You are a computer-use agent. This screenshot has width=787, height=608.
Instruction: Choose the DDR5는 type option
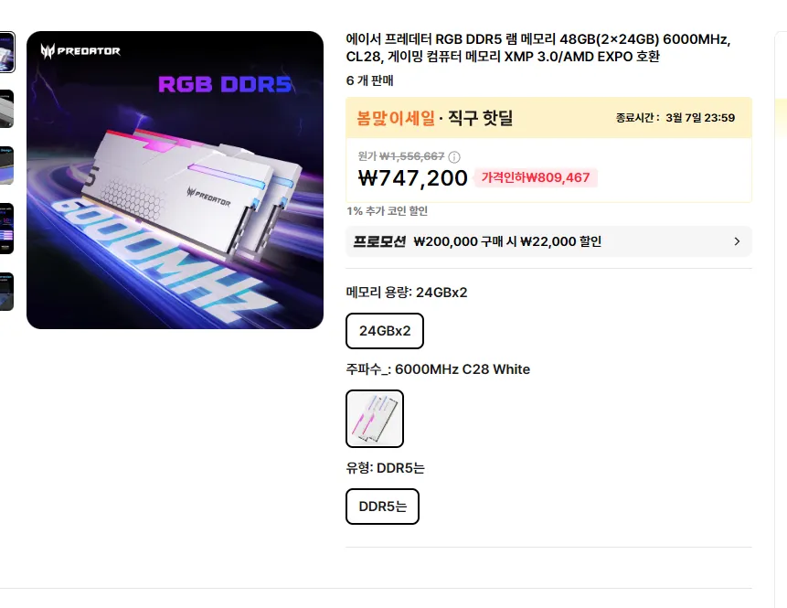382,506
